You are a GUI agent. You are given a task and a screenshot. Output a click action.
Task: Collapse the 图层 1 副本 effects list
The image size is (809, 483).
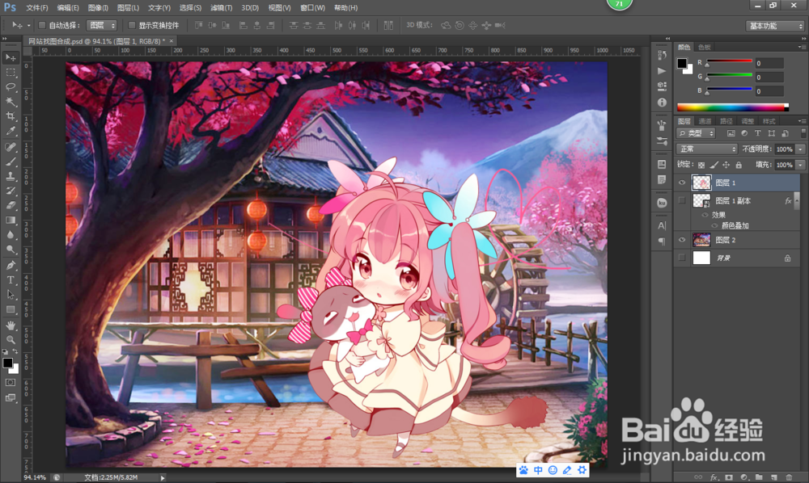pos(798,201)
